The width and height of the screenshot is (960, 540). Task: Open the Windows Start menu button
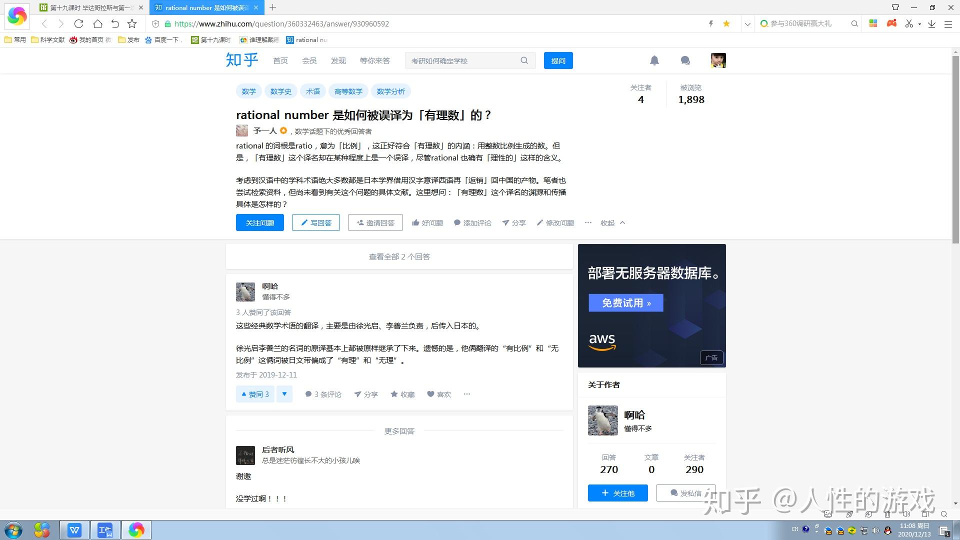pos(13,529)
